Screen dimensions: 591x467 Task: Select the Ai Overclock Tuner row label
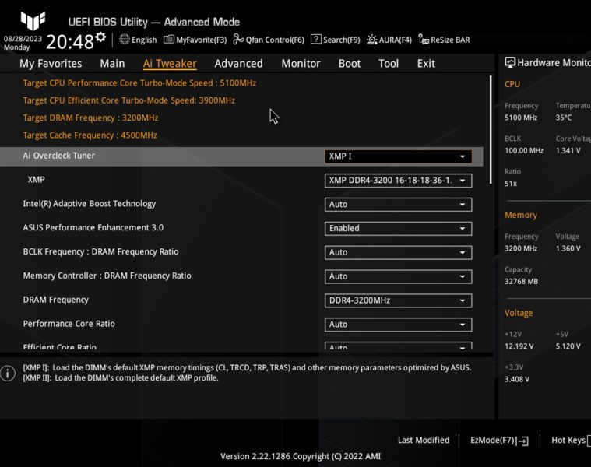click(59, 156)
